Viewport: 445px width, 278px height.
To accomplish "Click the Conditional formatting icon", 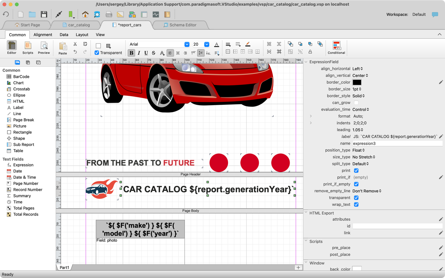I will click(336, 47).
